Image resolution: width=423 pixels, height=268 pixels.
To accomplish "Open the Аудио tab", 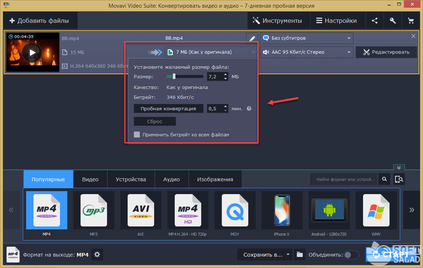I will click(x=171, y=179).
